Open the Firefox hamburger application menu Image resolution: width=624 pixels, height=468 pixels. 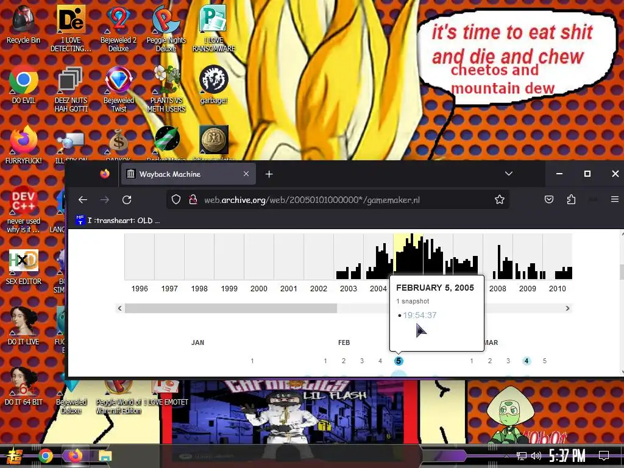tap(614, 199)
